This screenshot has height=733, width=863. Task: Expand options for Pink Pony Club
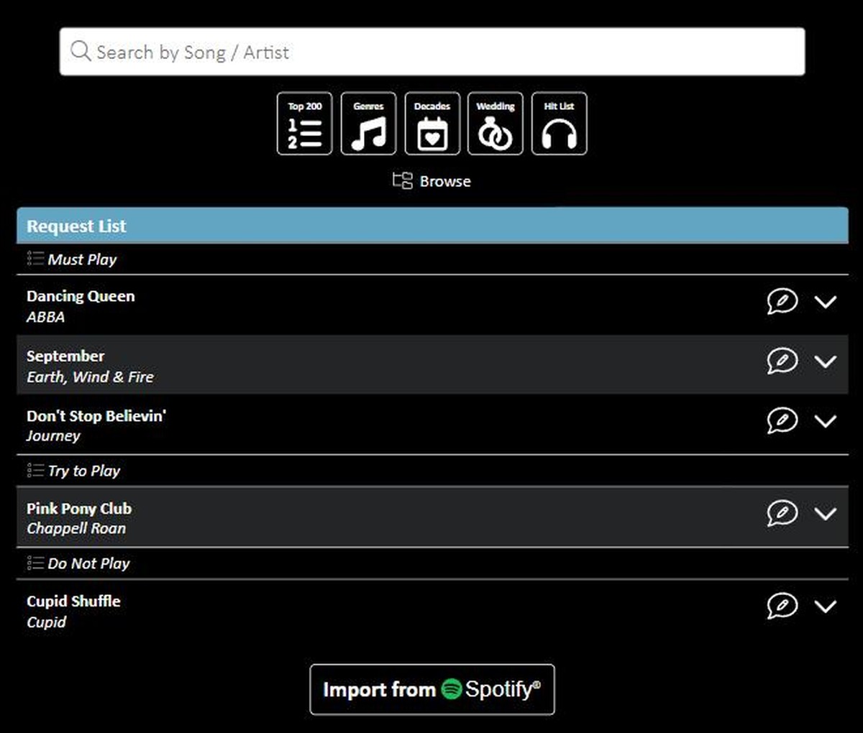pyautogui.click(x=826, y=514)
